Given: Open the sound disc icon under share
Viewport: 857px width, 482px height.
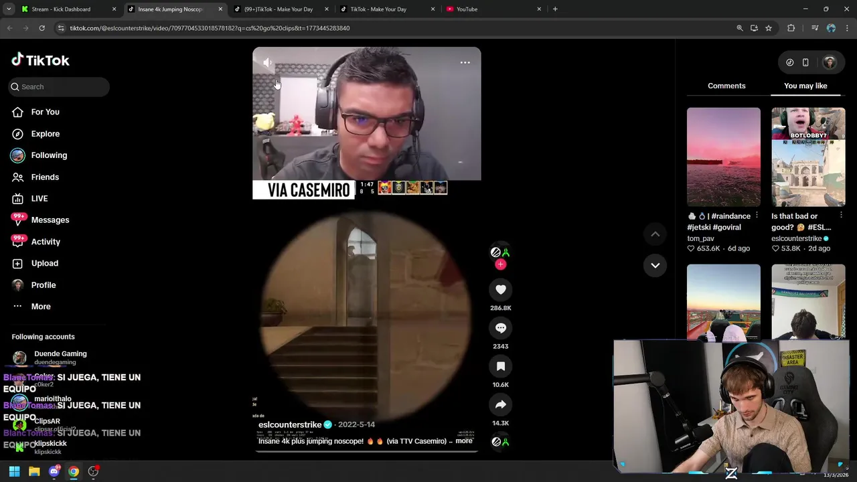Looking at the screenshot, I should point(500,442).
